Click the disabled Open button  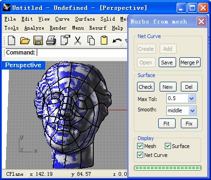pos(146,63)
